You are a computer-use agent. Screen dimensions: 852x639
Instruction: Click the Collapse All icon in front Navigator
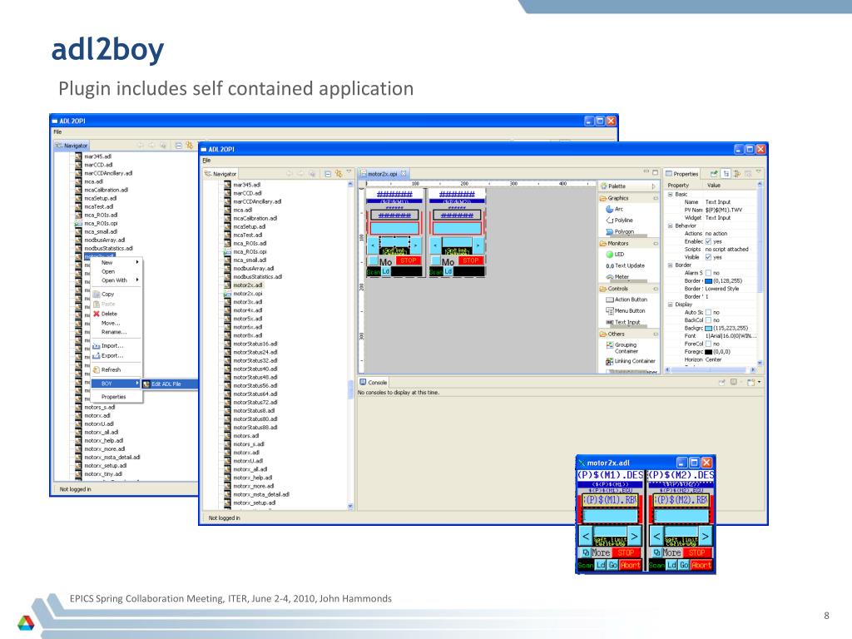[328, 174]
